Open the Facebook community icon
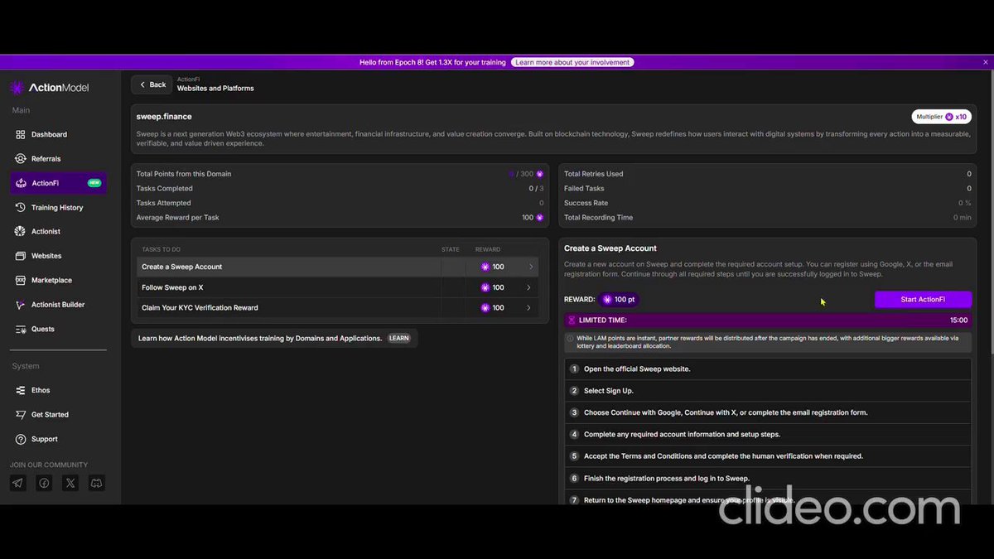Image resolution: width=994 pixels, height=559 pixels. point(44,483)
